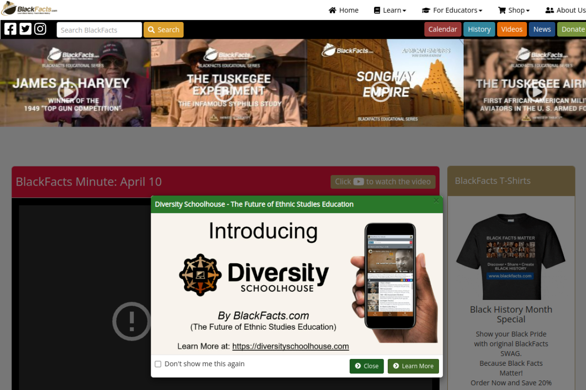Play the James H. Harvey video
This screenshot has height=390, width=586.
tap(68, 91)
